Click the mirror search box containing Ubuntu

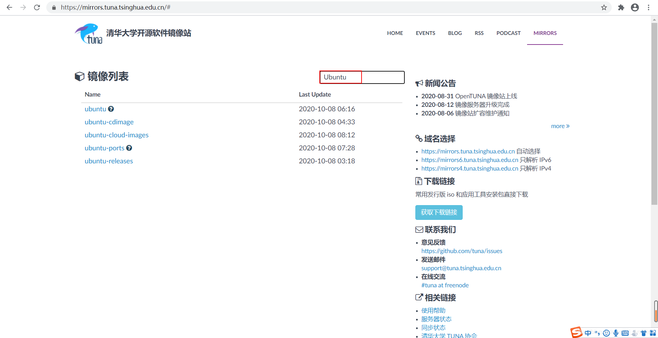(362, 77)
